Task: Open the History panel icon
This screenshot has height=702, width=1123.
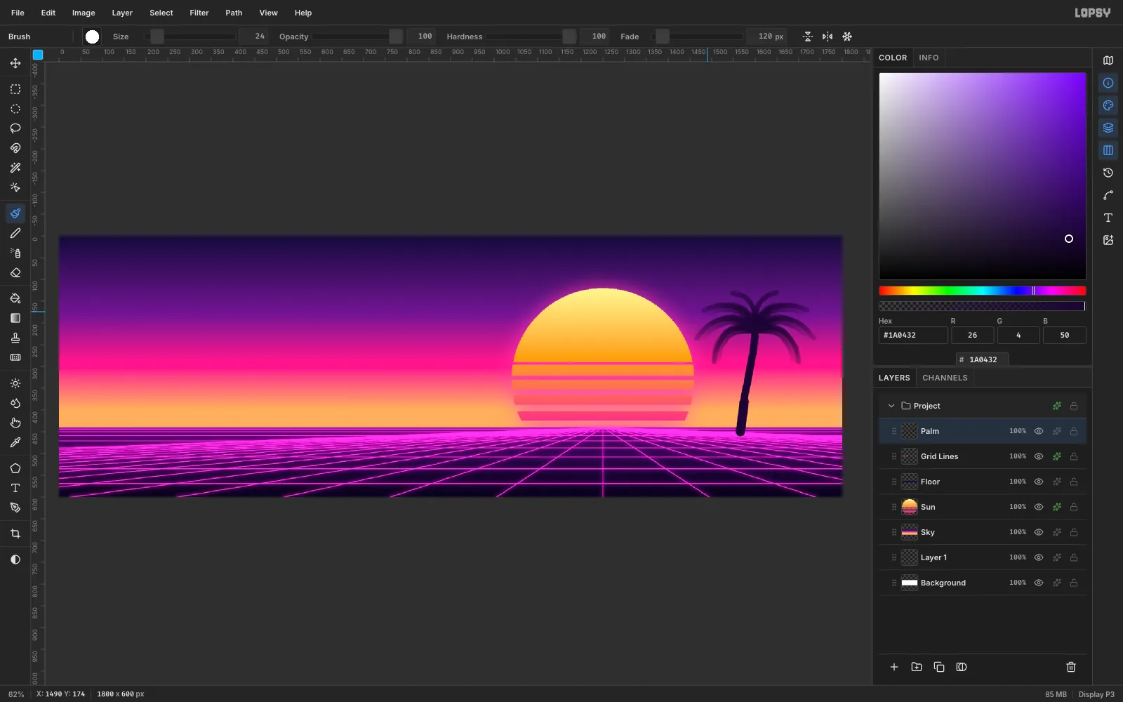Action: [x=1108, y=173]
